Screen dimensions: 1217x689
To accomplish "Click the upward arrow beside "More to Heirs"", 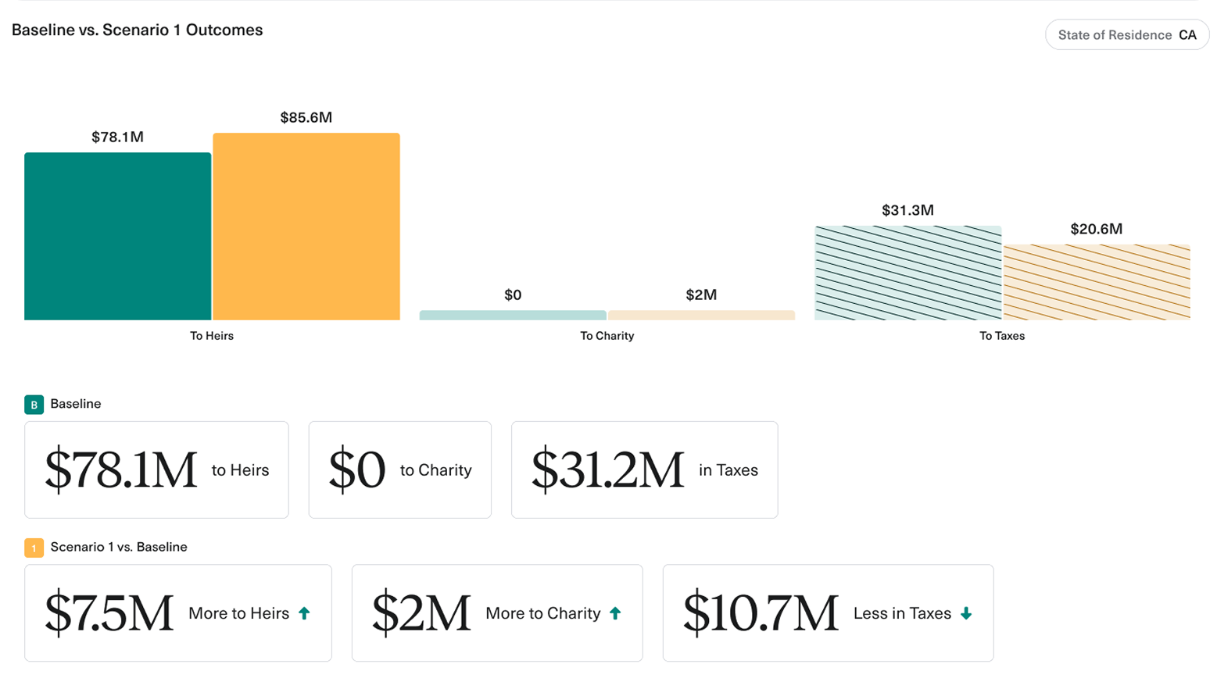I will pyautogui.click(x=304, y=613).
